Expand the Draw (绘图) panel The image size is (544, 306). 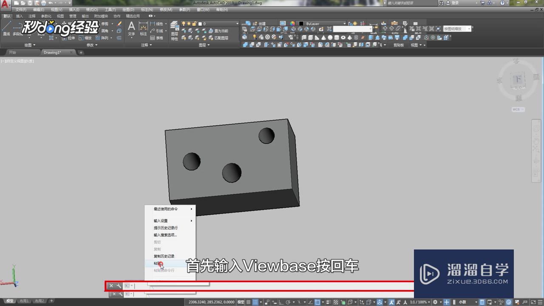30,45
